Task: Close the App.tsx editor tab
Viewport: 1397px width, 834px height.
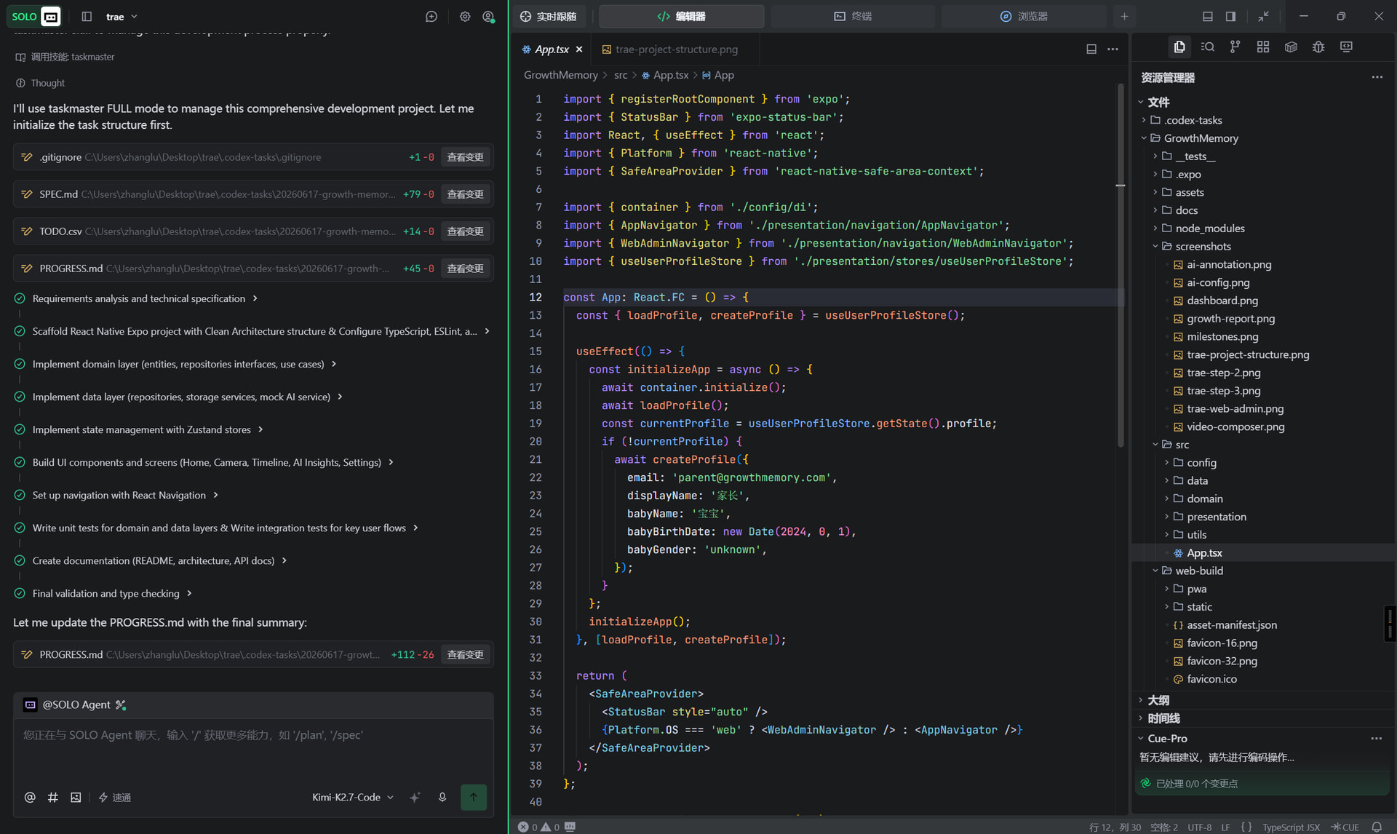Action: click(x=579, y=49)
